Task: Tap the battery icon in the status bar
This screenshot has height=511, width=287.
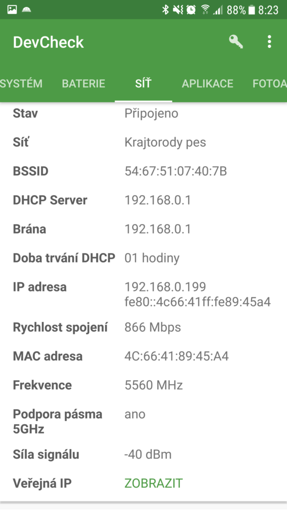Action: click(252, 10)
